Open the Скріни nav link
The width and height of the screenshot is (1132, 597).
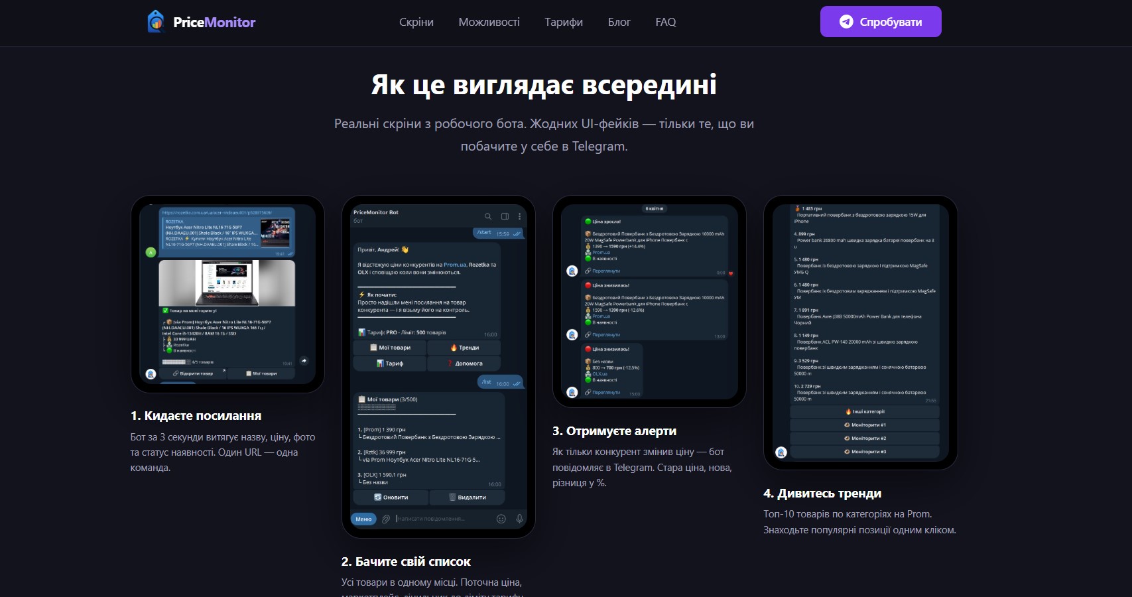click(416, 22)
